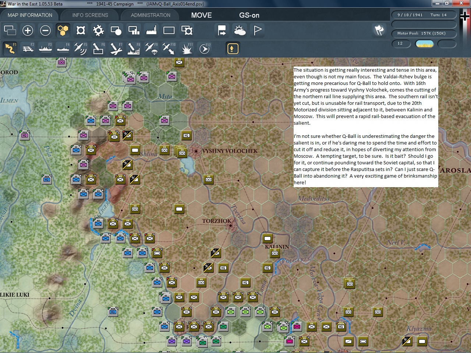Toggle the hex grid overlay
The width and height of the screenshot is (471, 353).
tap(63, 30)
